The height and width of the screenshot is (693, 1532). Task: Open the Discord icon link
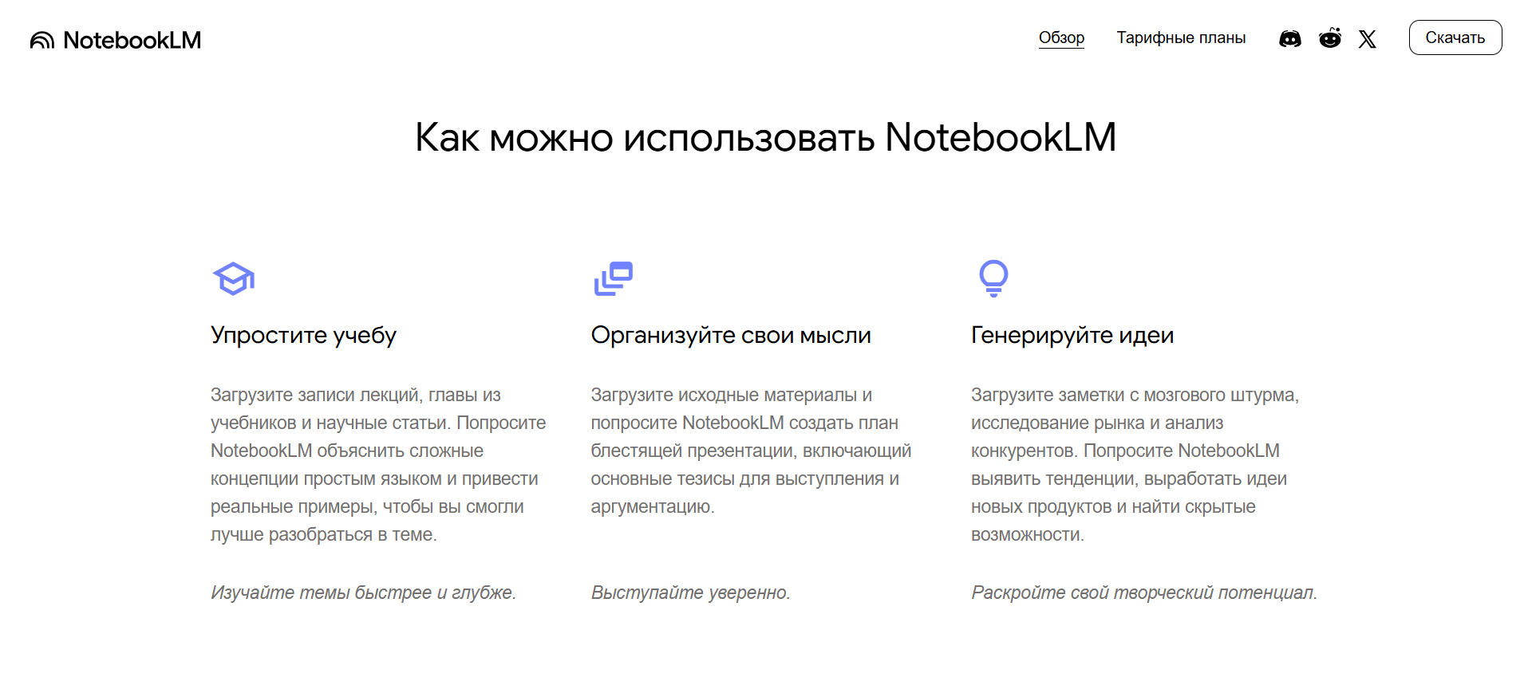coord(1289,38)
